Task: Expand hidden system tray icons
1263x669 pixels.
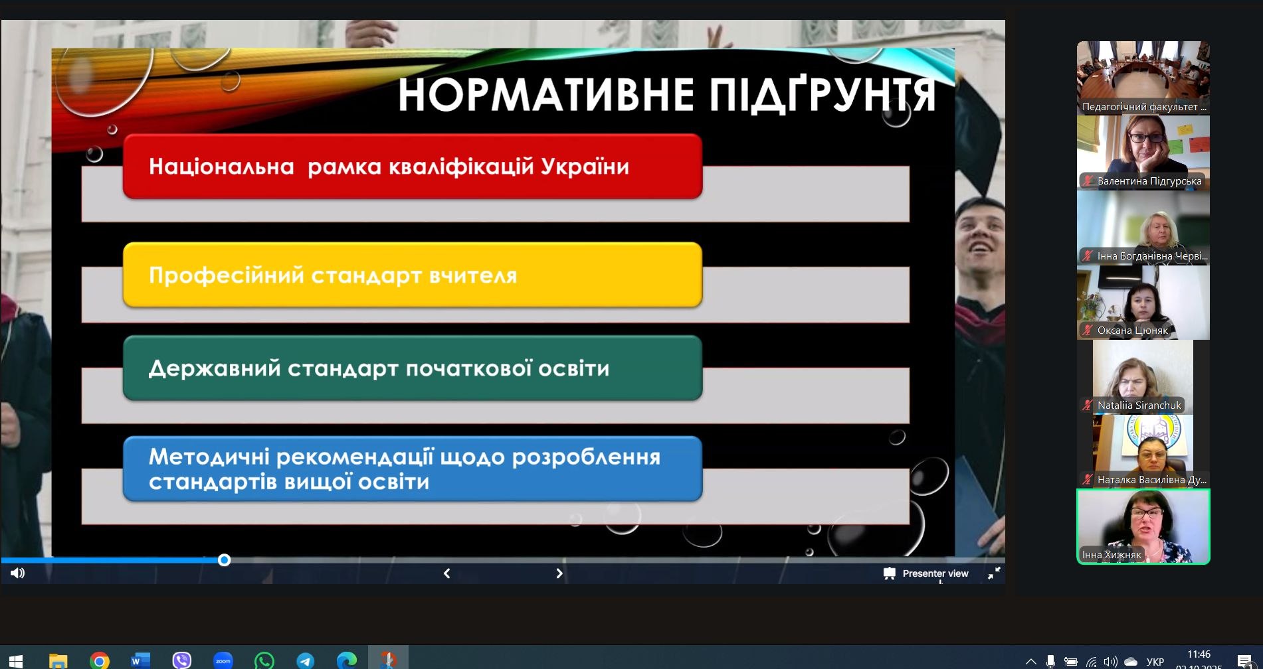Action: pos(1030,662)
